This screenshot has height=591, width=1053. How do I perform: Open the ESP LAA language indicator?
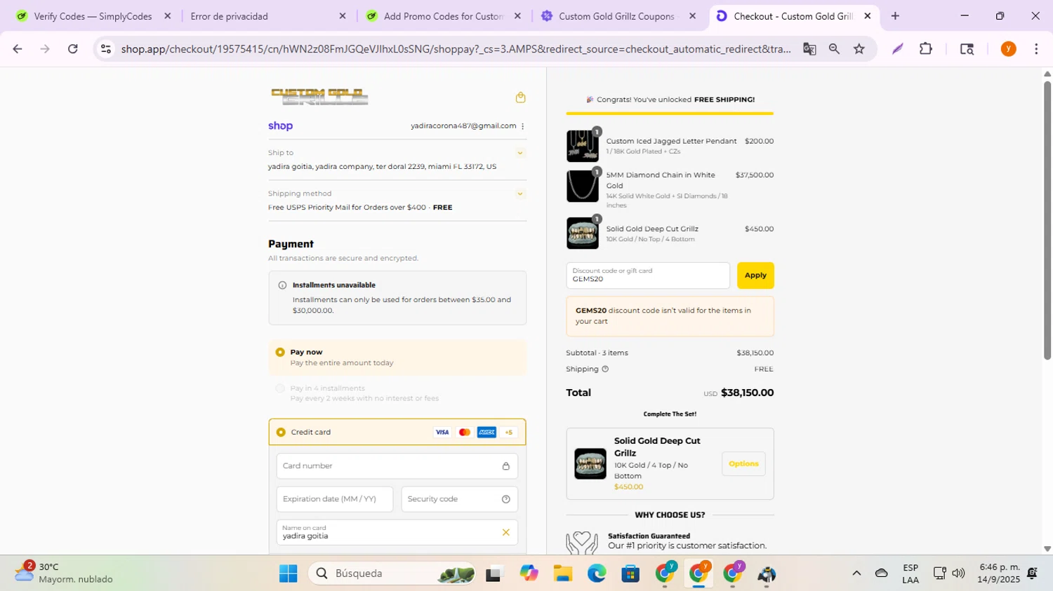(910, 574)
